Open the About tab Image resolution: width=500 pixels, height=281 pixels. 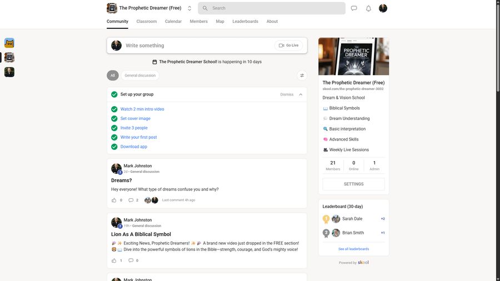(272, 21)
